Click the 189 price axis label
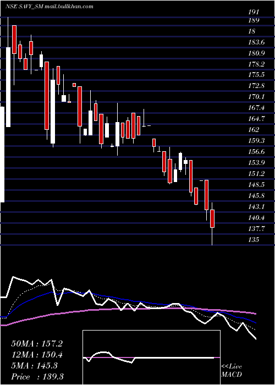 click(x=254, y=20)
